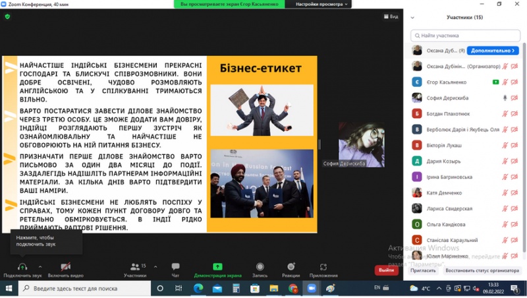527x298 pixels.
Task: Launch Microsoft Edge from the taskbar
Action: coord(198,288)
